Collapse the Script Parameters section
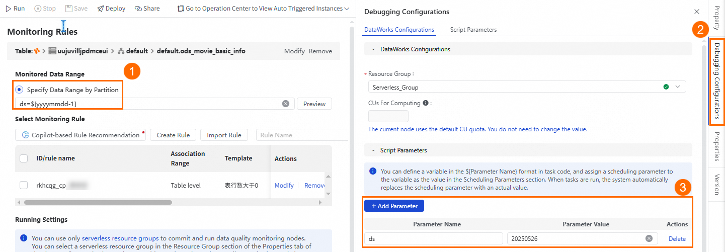 tap(373, 150)
